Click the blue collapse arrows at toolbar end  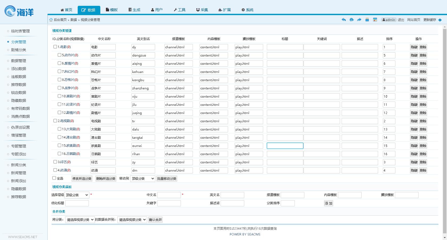[x=441, y=20]
